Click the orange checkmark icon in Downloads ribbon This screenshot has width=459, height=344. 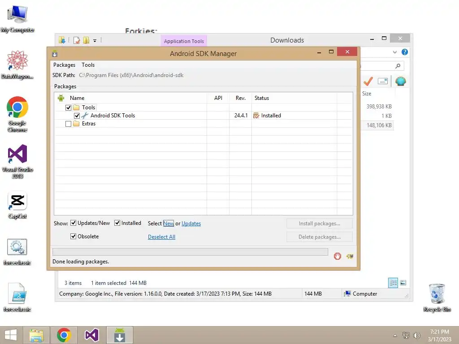(x=368, y=81)
